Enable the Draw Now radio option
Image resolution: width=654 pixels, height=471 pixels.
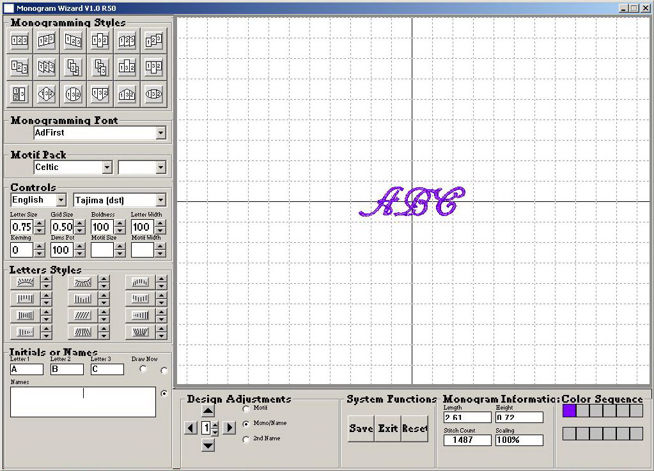pyautogui.click(x=143, y=369)
